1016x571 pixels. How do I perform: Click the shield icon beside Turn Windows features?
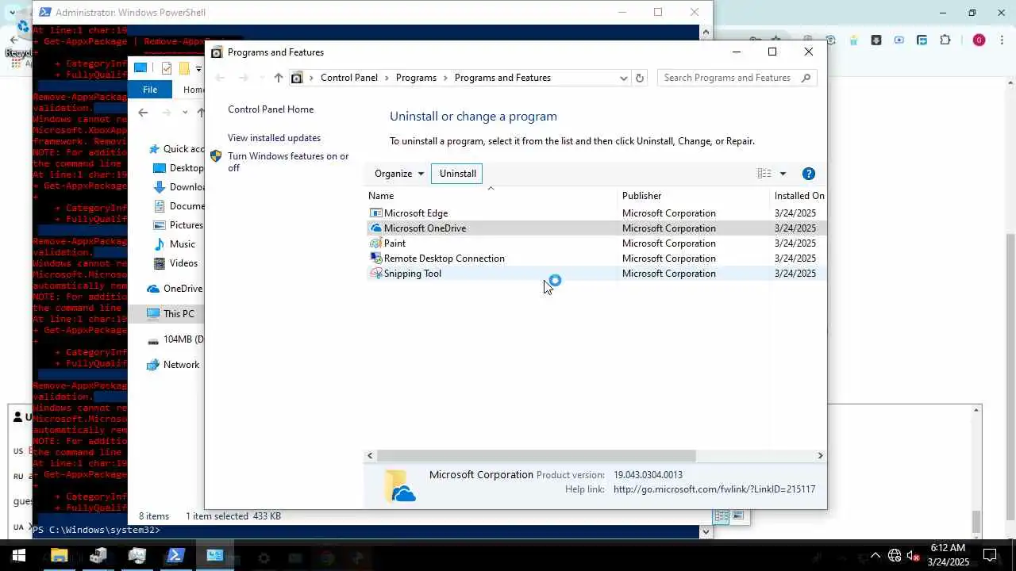(x=216, y=156)
